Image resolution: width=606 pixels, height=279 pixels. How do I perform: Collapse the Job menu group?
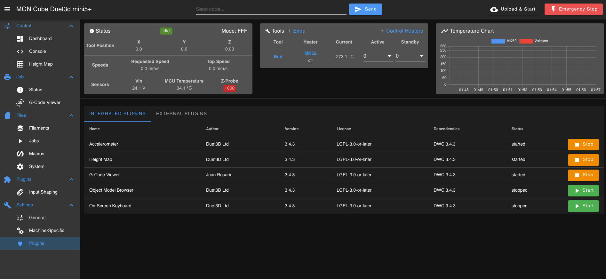(71, 77)
